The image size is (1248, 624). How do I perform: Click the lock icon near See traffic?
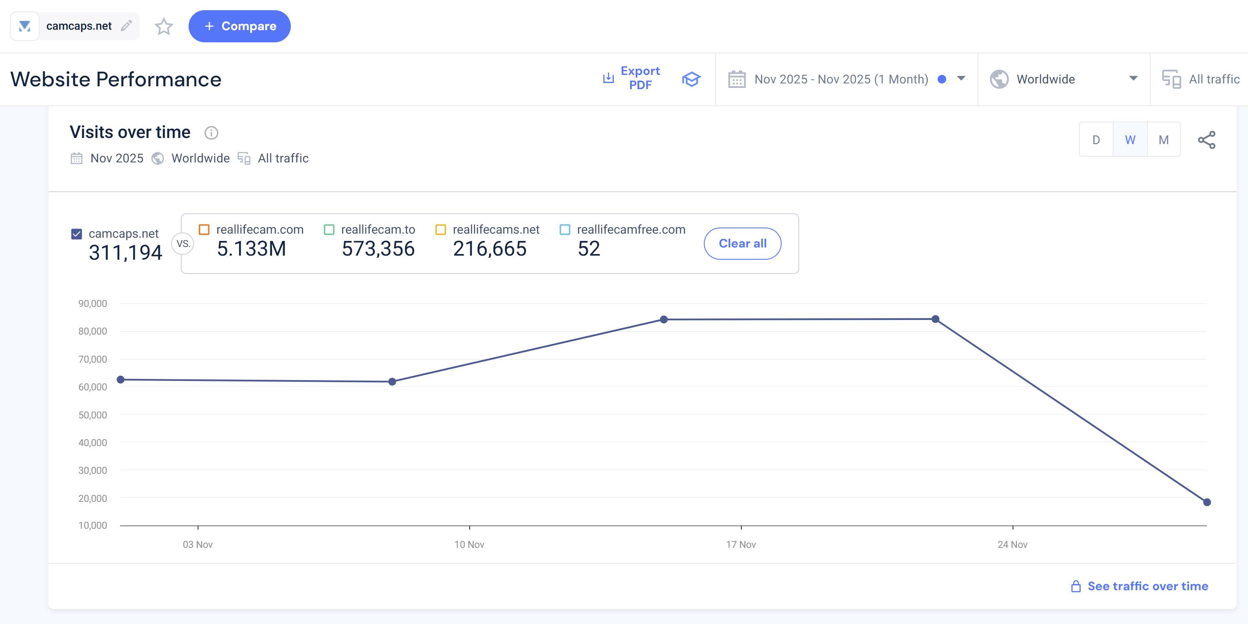1076,586
